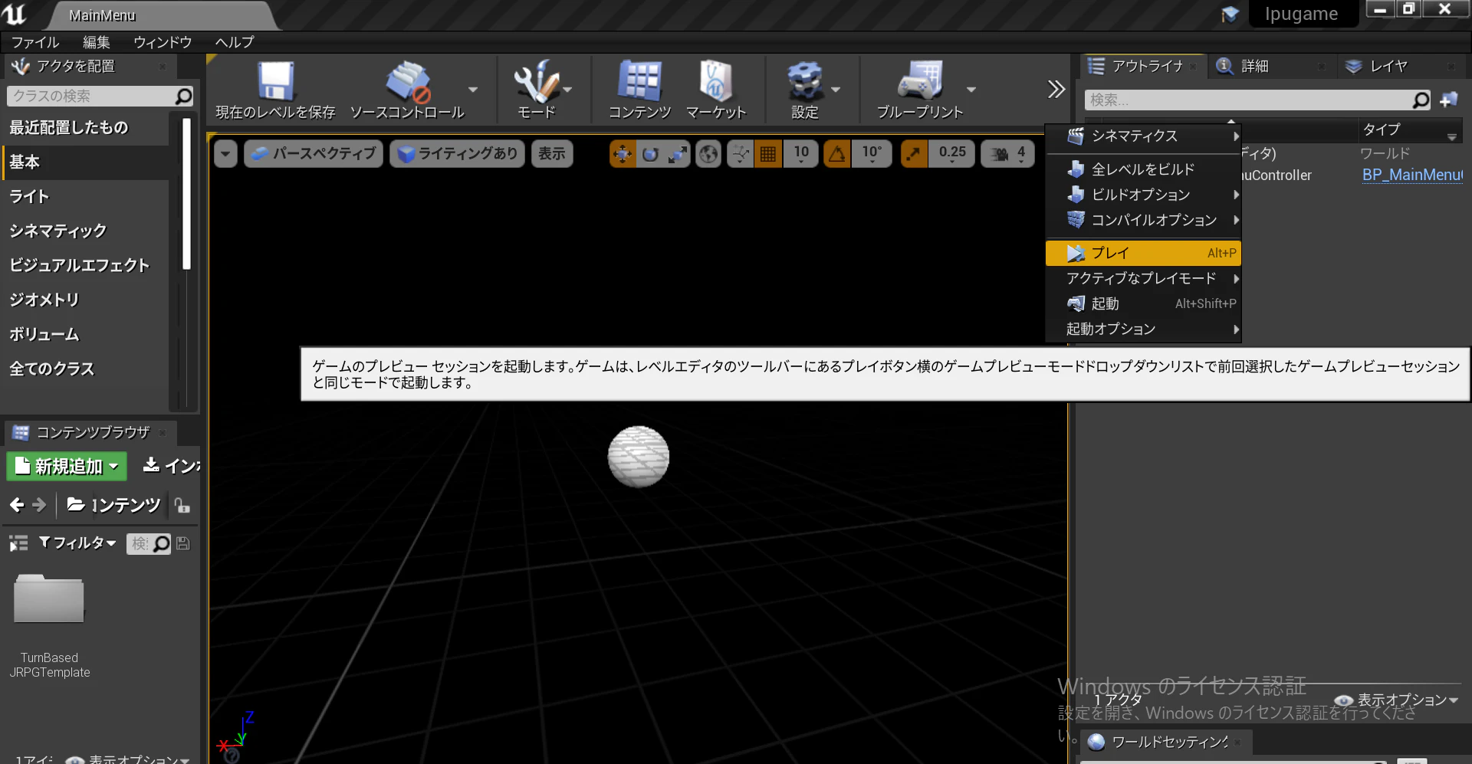Viewport: 1472px width, 764px height.
Task: Open the grid snap value 10 dropdown
Action: click(801, 154)
